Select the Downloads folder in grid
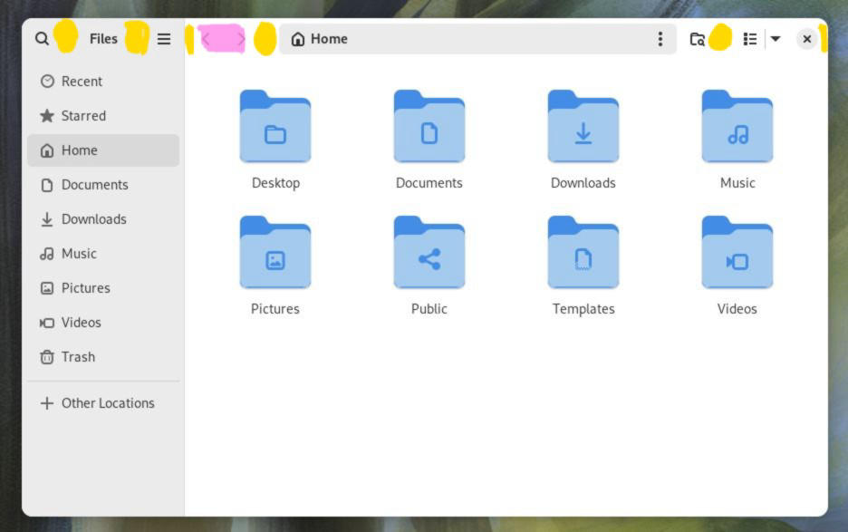The width and height of the screenshot is (848, 532). pos(583,127)
